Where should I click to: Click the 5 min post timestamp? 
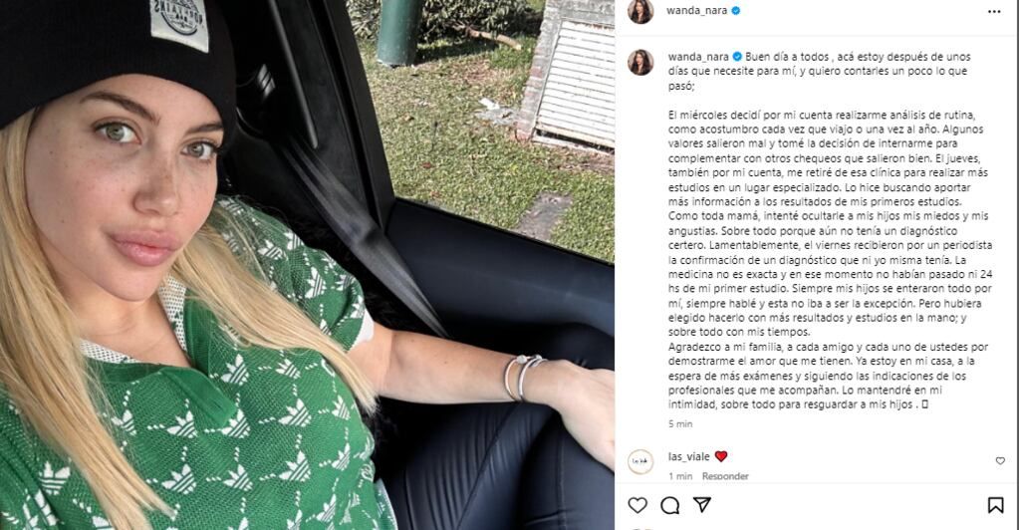[x=680, y=424]
